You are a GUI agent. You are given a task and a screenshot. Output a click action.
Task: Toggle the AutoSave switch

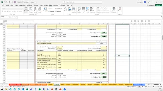point(11,2)
